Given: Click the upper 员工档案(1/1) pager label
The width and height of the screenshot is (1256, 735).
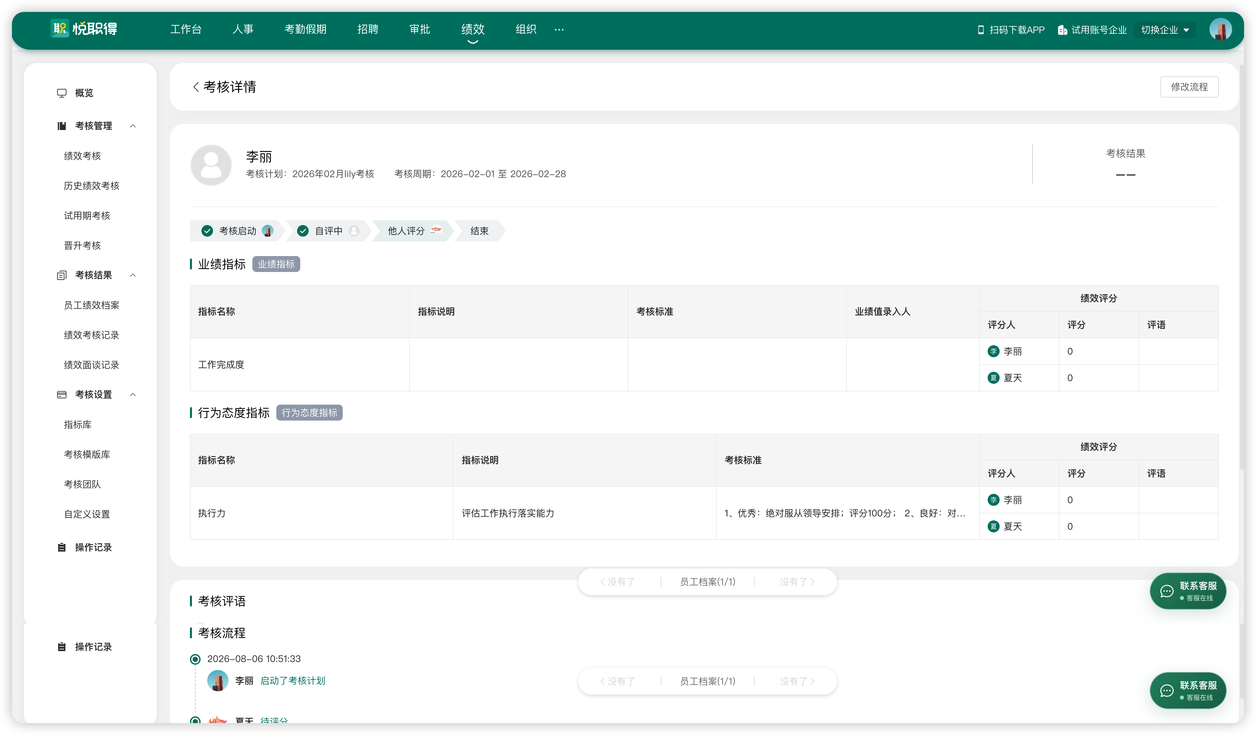Looking at the screenshot, I should click(707, 582).
